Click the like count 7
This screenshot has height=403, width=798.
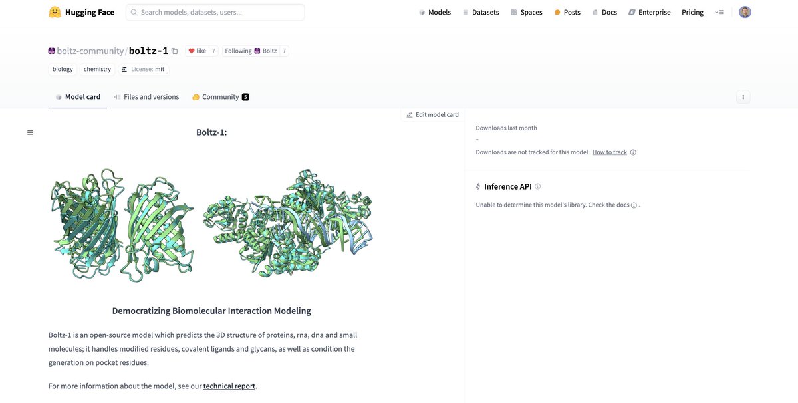click(213, 51)
